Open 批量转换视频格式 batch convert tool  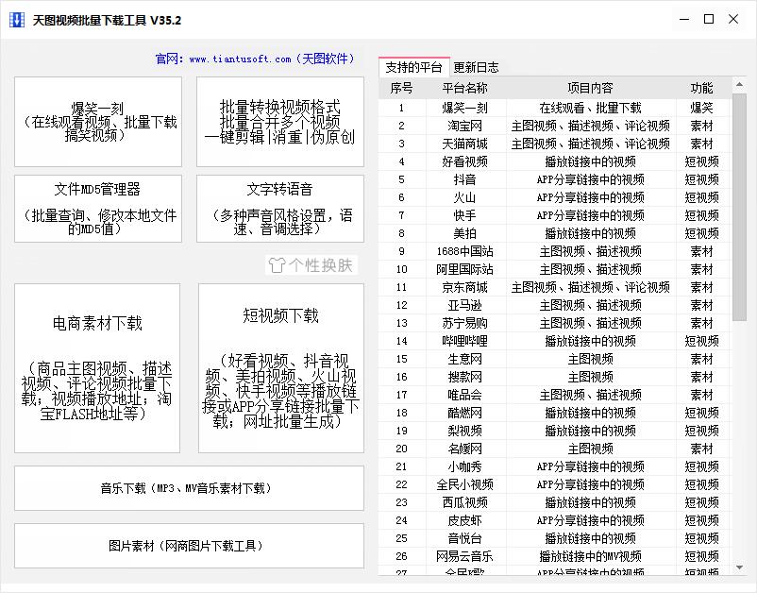pyautogui.click(x=280, y=122)
